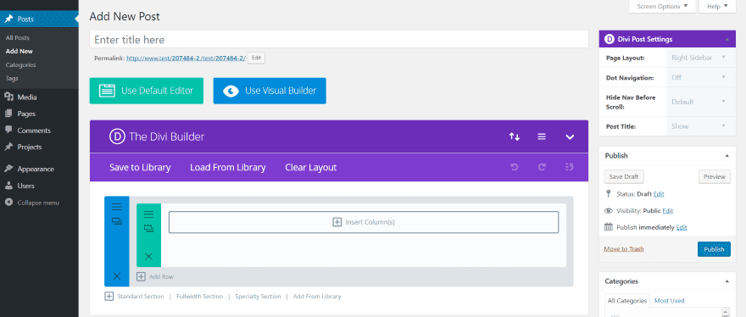Image resolution: width=746 pixels, height=317 pixels.
Task: Clone the green row
Action: (x=148, y=229)
